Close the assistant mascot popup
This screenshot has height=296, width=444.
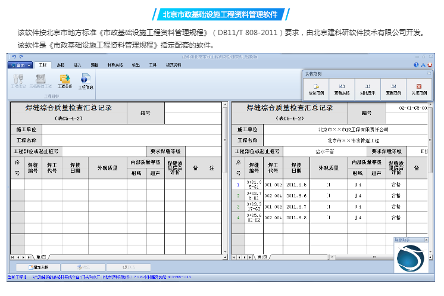(427, 240)
